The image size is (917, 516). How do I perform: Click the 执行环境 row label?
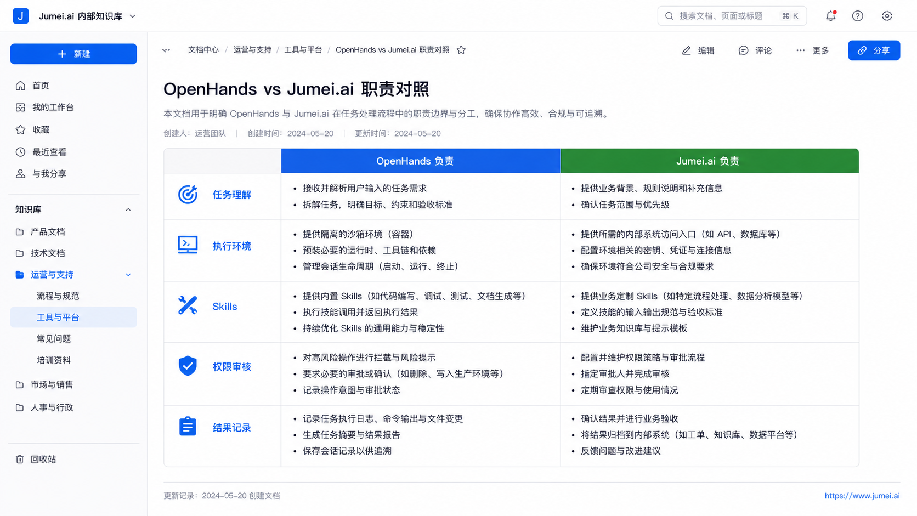click(x=231, y=247)
